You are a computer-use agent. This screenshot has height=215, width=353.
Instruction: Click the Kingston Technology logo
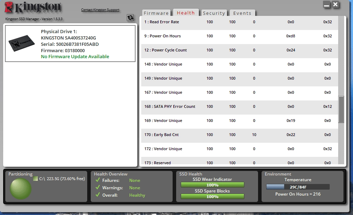tap(33, 7)
